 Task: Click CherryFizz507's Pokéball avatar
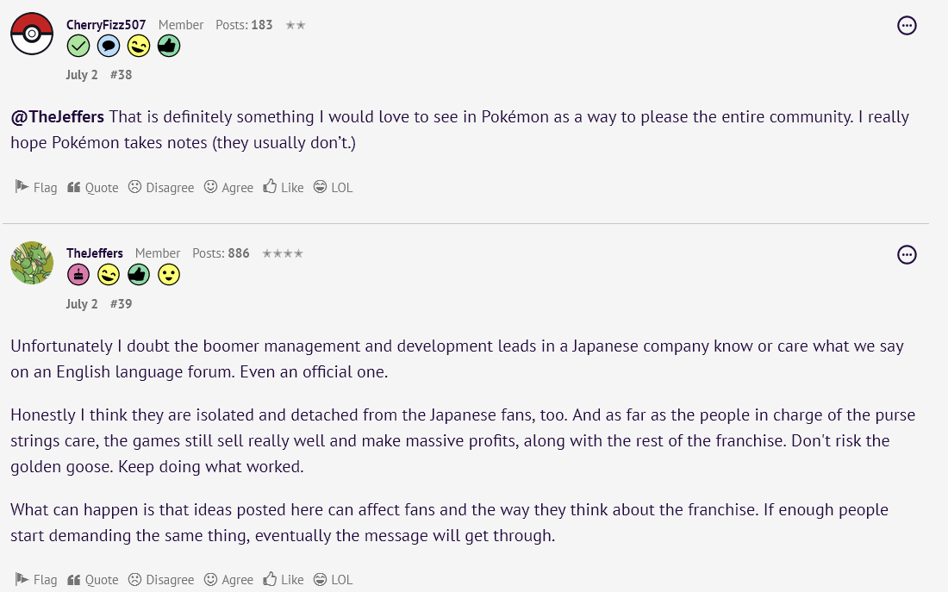pos(32,34)
